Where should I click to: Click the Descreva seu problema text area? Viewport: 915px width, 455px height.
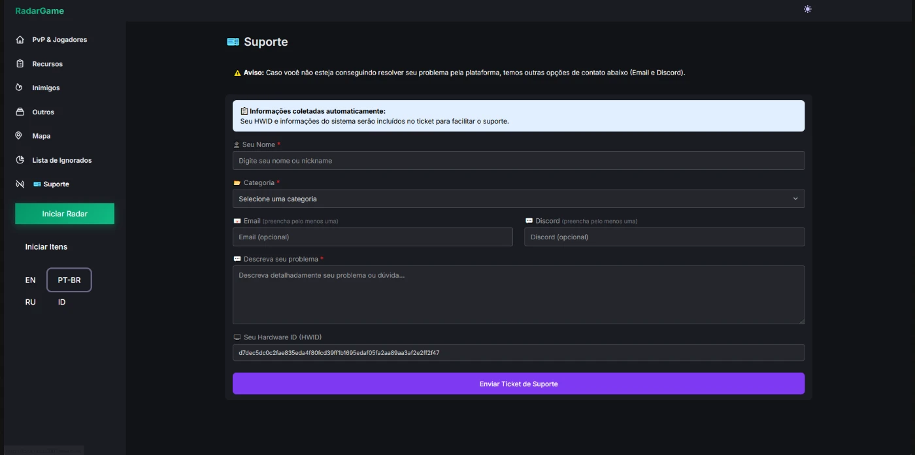(x=518, y=295)
